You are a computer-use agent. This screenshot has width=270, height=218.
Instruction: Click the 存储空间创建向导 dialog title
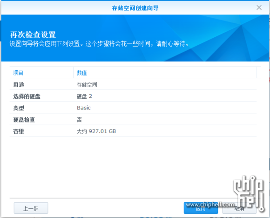click(x=135, y=8)
